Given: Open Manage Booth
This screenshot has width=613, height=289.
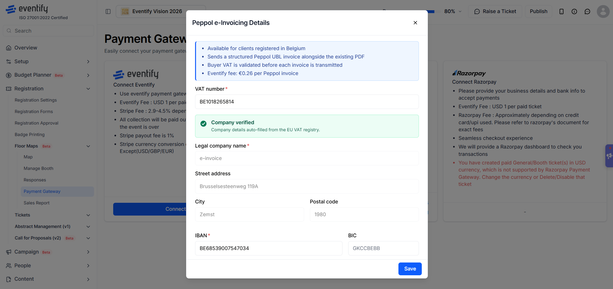Looking at the screenshot, I should tap(38, 169).
